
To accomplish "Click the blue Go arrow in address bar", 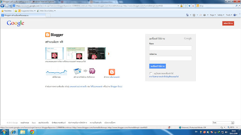I will pyautogui.click(x=189, y=6).
